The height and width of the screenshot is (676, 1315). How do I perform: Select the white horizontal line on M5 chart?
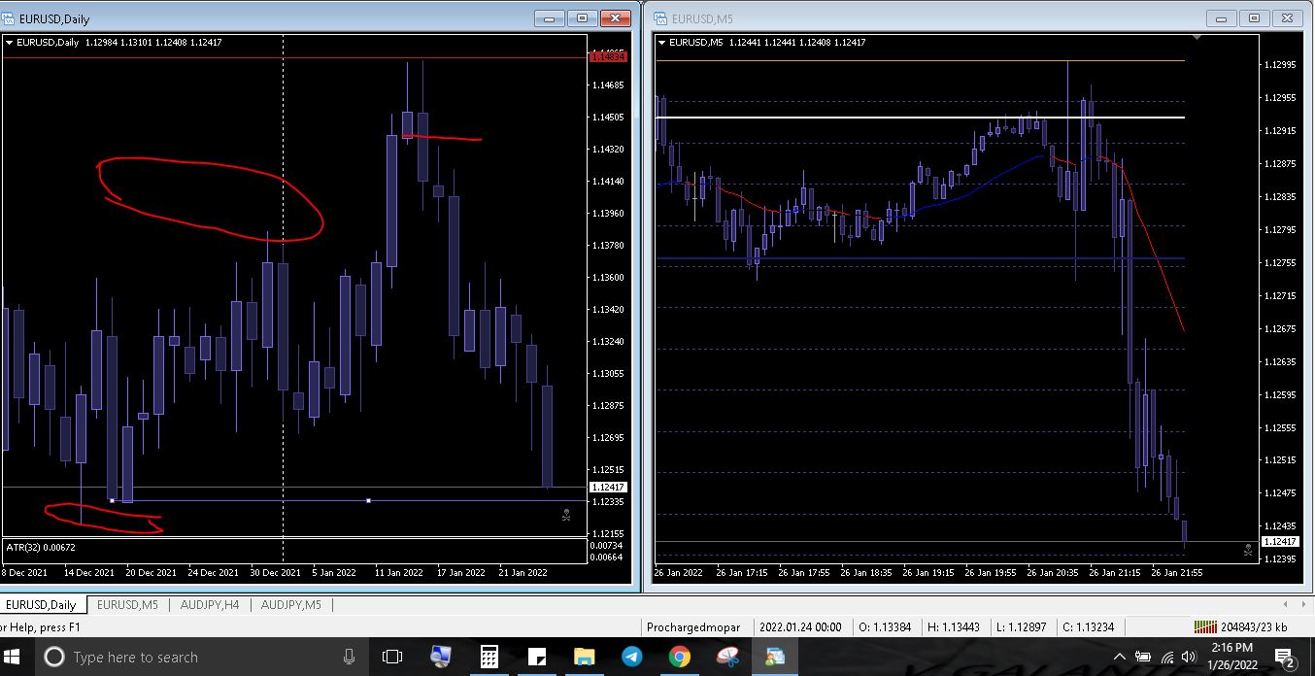point(920,118)
